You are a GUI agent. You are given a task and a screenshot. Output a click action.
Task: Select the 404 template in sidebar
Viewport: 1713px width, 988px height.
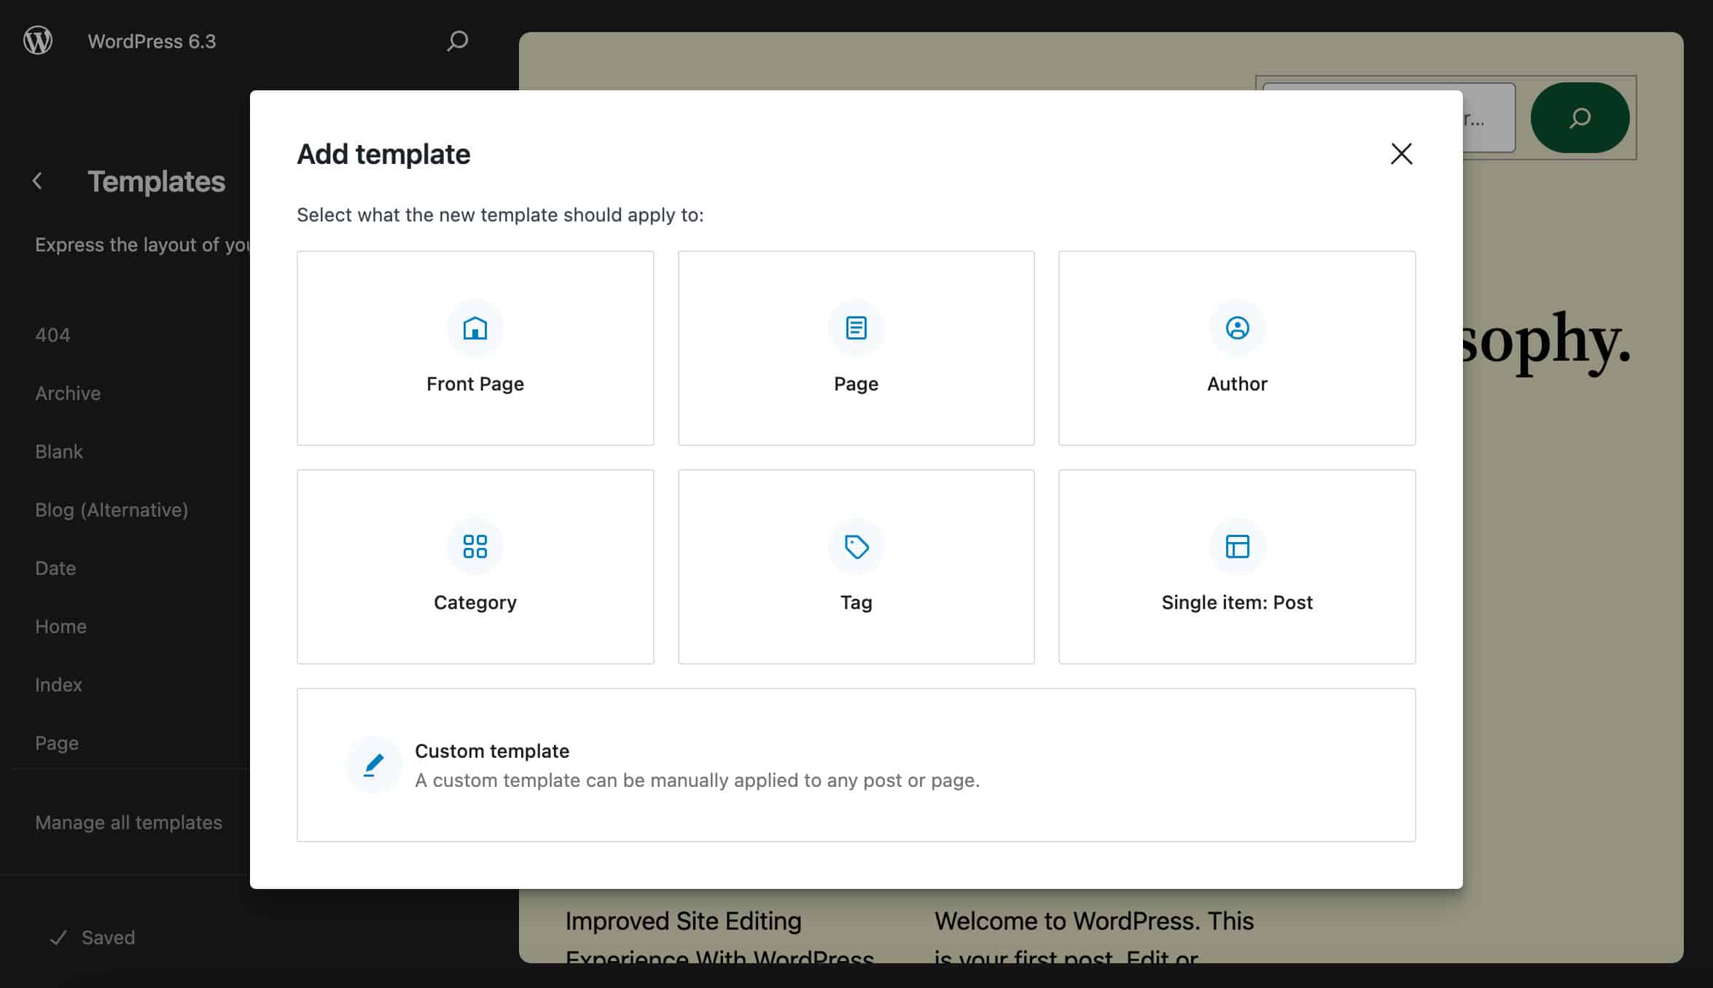(x=51, y=334)
